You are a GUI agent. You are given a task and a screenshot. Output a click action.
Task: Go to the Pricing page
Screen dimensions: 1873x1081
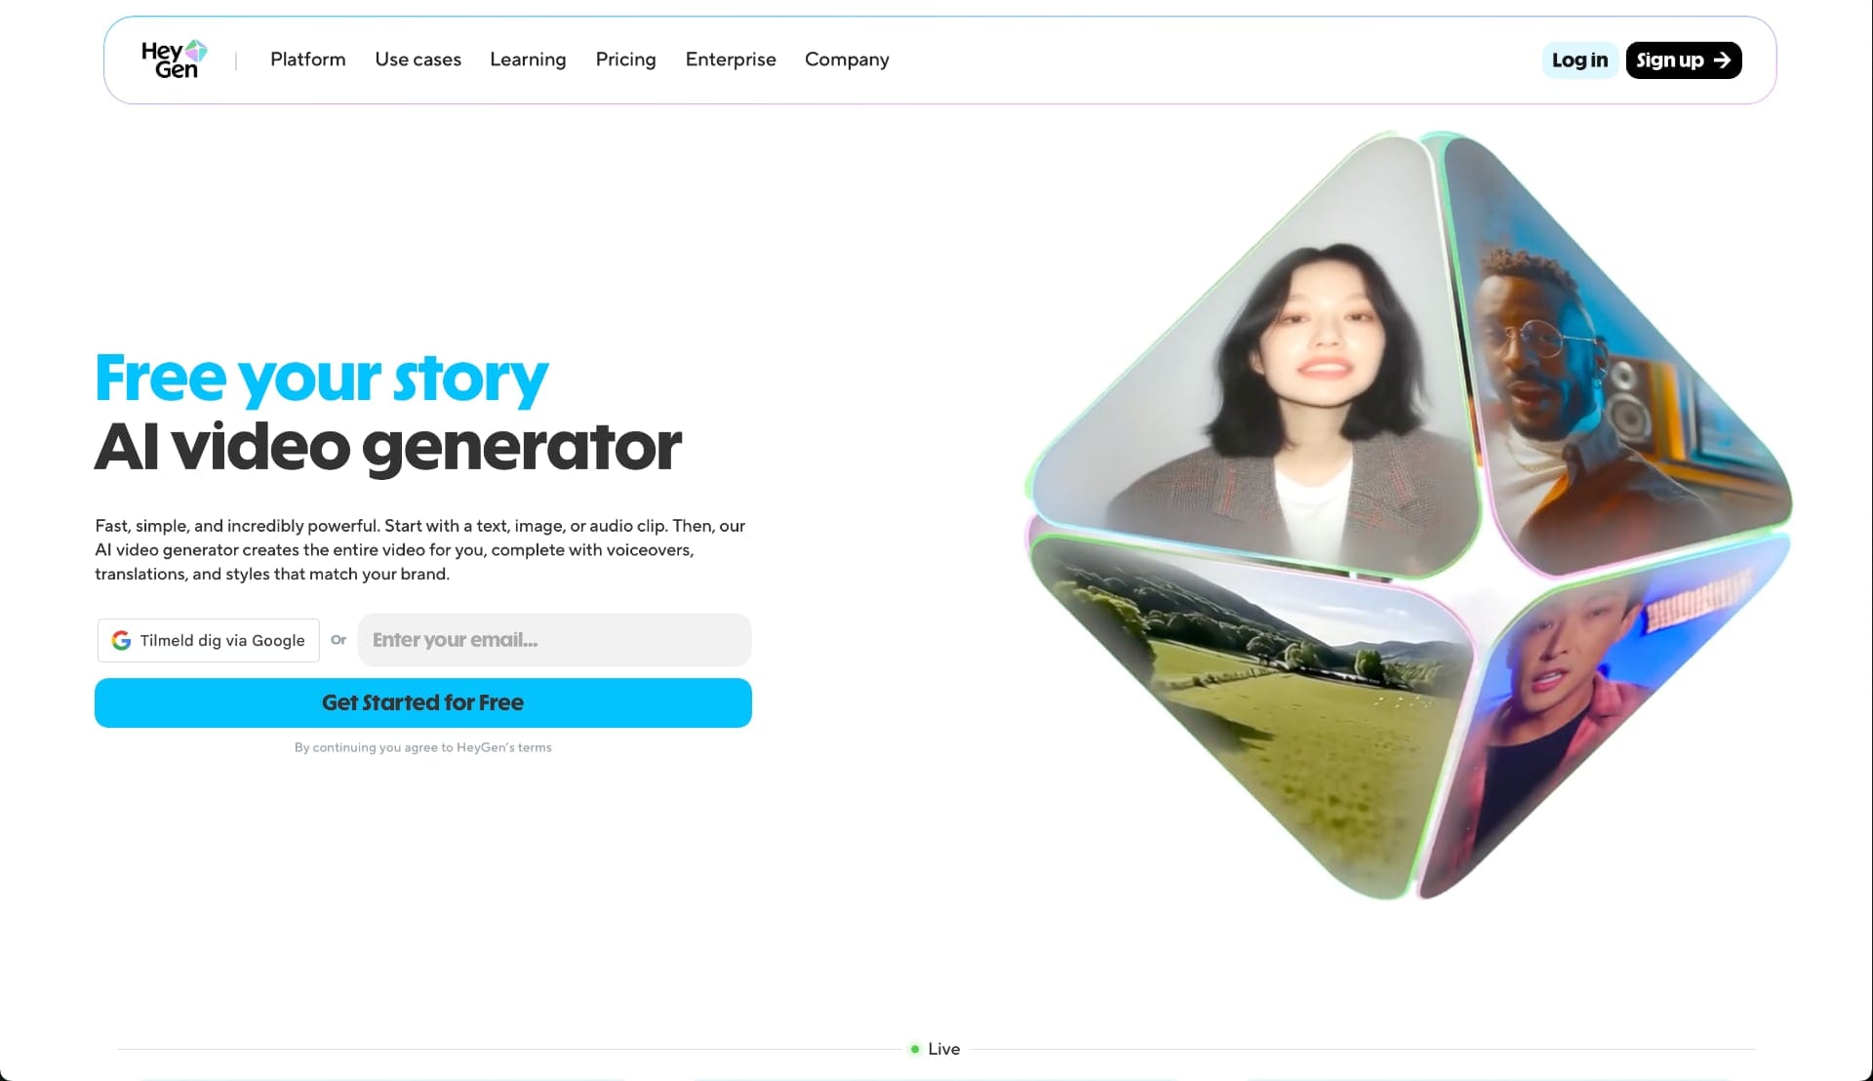point(625,60)
